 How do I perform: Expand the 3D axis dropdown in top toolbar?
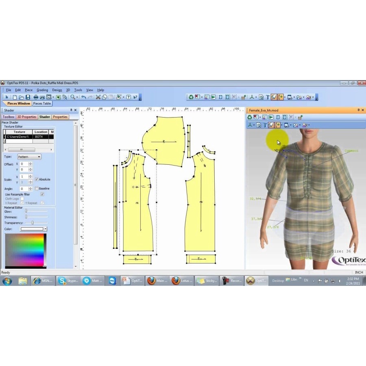256,97
